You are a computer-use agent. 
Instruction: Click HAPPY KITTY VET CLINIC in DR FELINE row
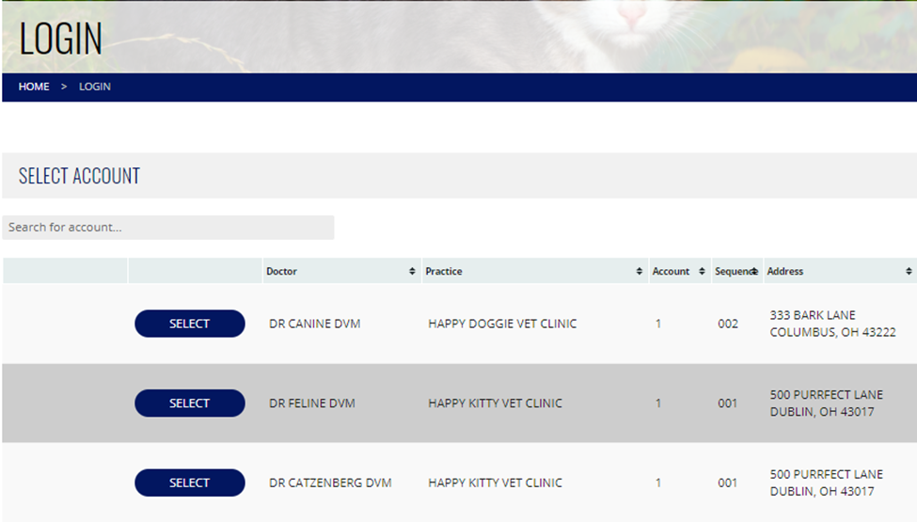495,403
